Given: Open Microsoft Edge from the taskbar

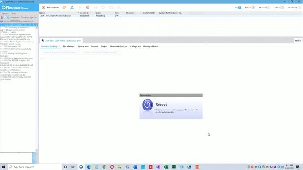Looking at the screenshot, I should pyautogui.click(x=89, y=167).
